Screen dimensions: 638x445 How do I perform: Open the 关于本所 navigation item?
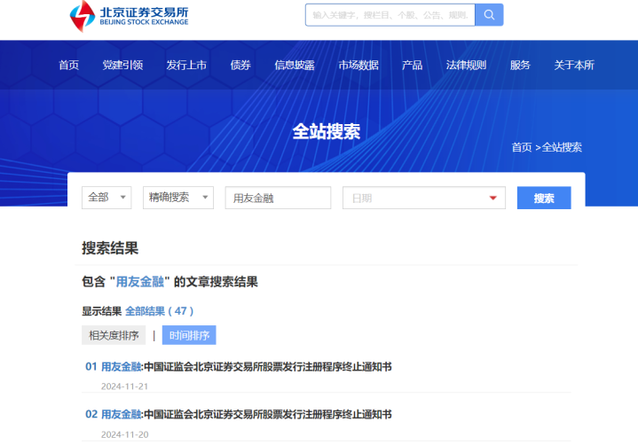(x=574, y=65)
